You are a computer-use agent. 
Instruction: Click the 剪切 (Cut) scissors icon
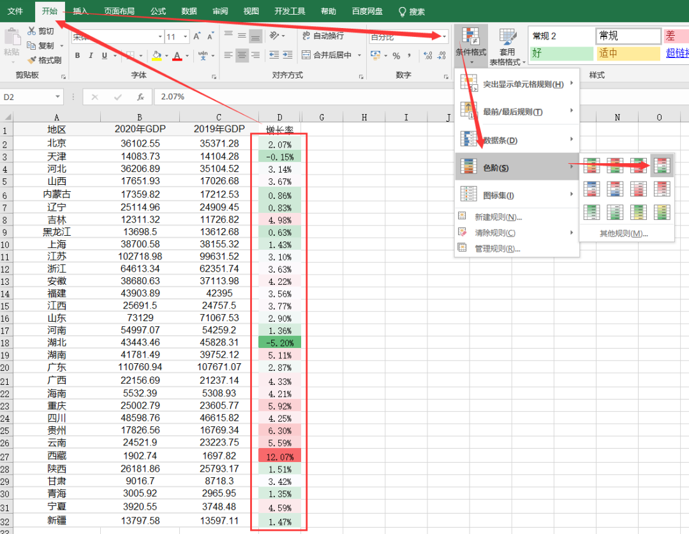(32, 31)
